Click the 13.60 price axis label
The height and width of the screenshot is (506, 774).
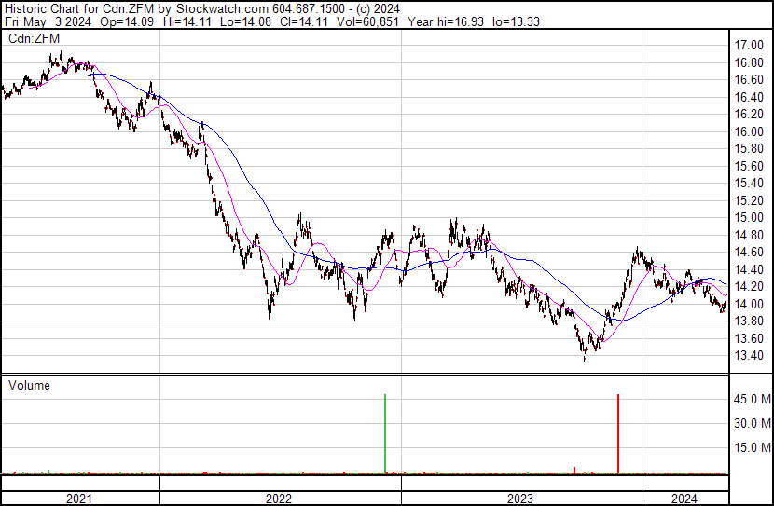(x=749, y=339)
